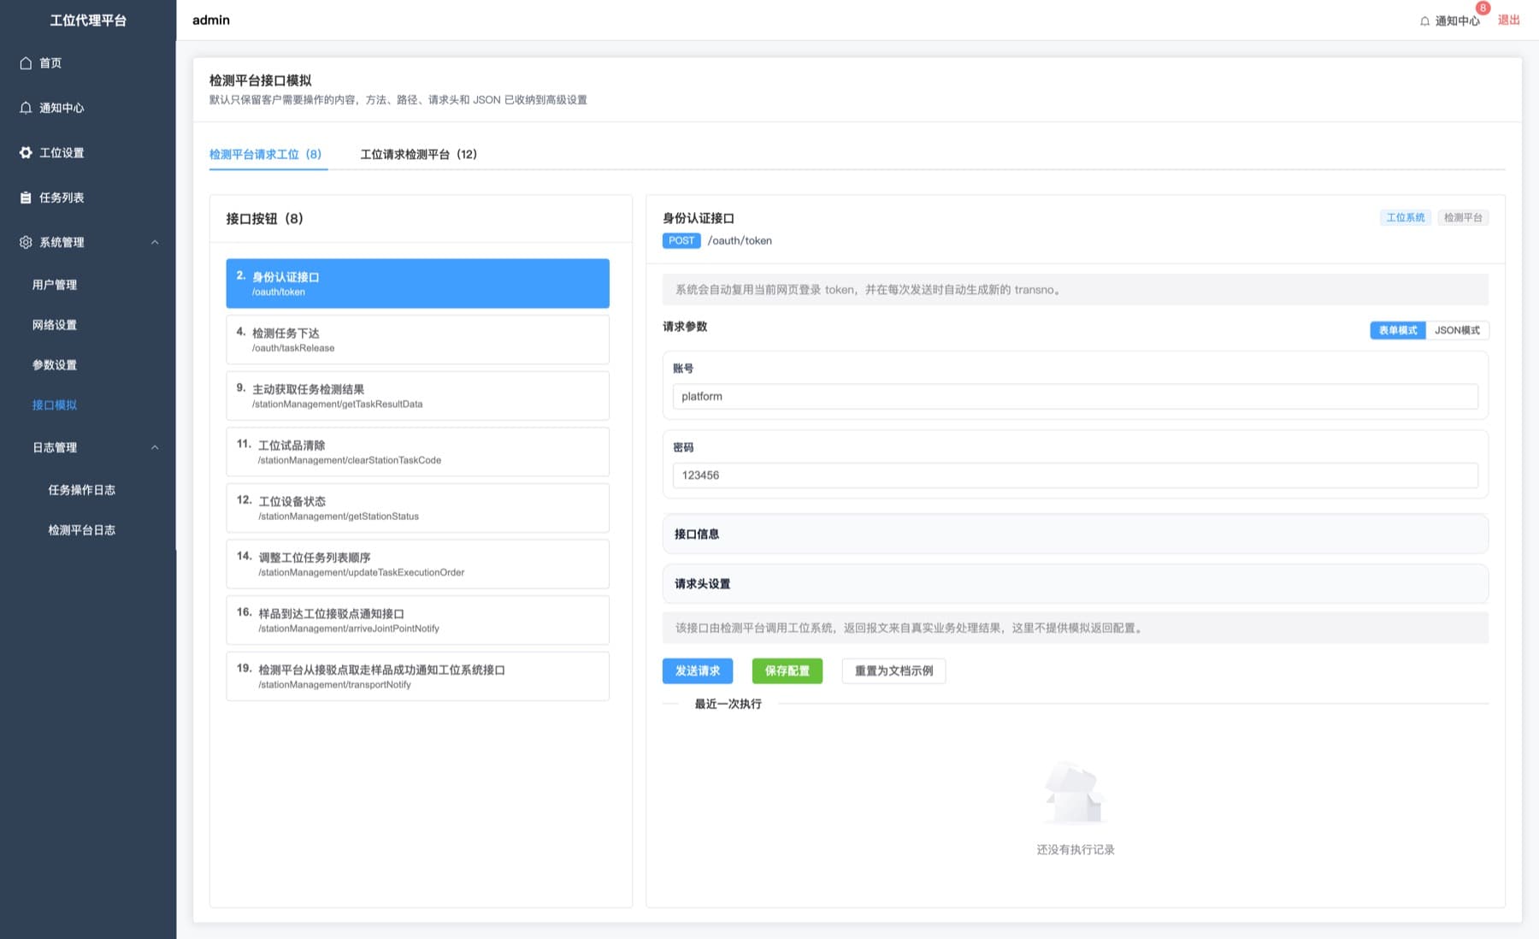Click the cog icon for 系统管理
This screenshot has height=939, width=1539.
(x=26, y=242)
